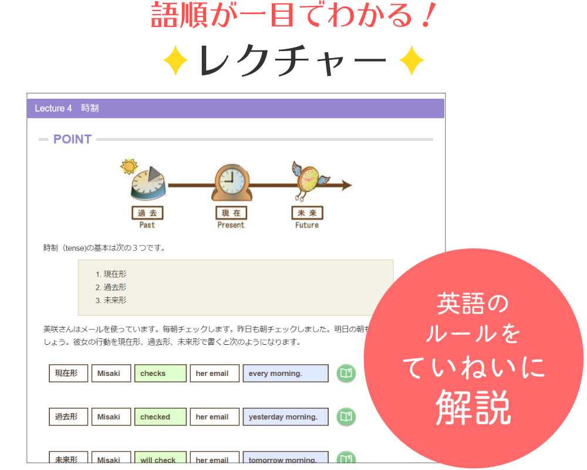Click the 過去形 label box in the second sentence row

pos(68,417)
